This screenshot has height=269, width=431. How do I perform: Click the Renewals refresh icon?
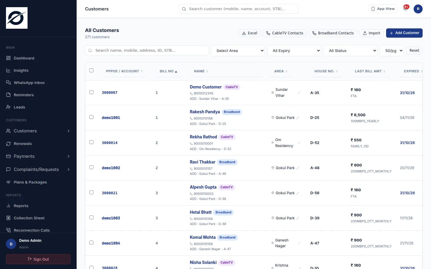8,144
